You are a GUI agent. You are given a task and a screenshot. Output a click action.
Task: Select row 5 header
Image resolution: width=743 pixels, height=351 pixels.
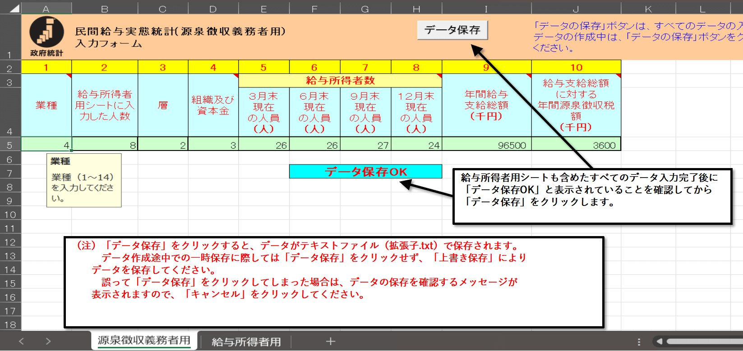[x=10, y=145]
